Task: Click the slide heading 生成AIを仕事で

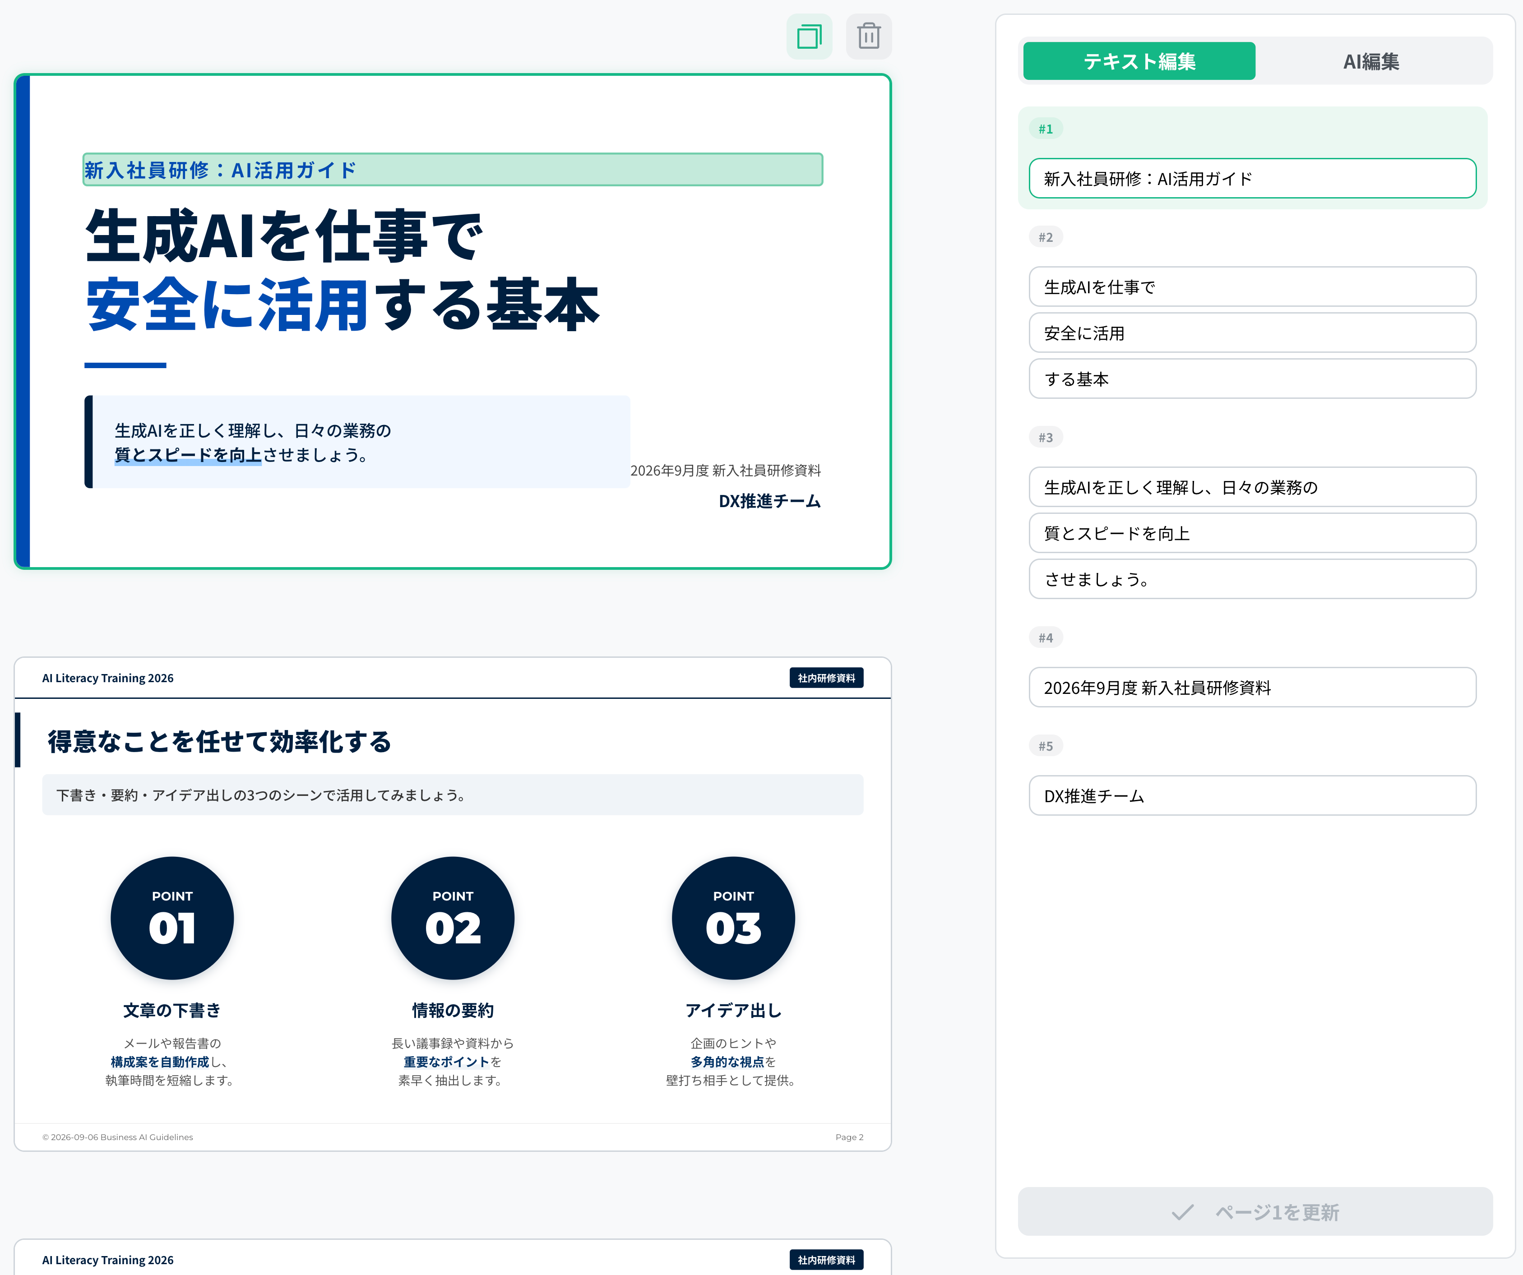Action: pos(283,236)
